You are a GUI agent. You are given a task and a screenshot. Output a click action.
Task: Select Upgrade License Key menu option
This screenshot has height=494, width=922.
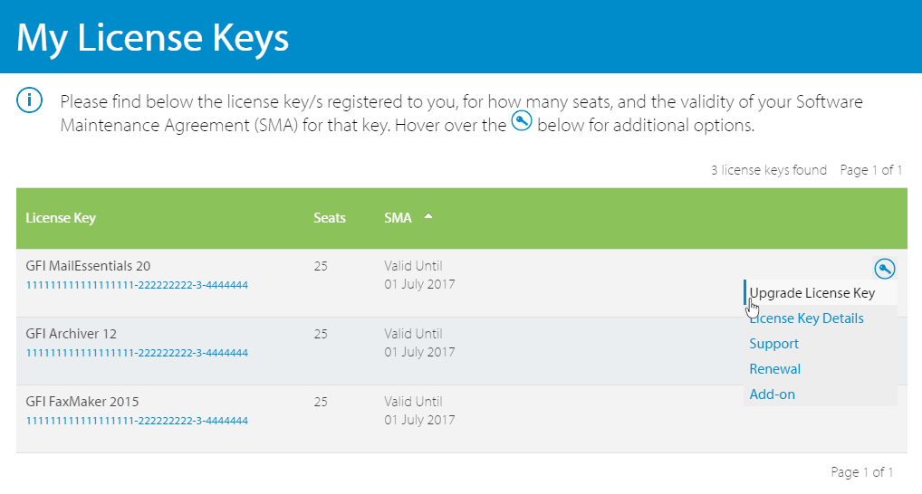pos(812,292)
